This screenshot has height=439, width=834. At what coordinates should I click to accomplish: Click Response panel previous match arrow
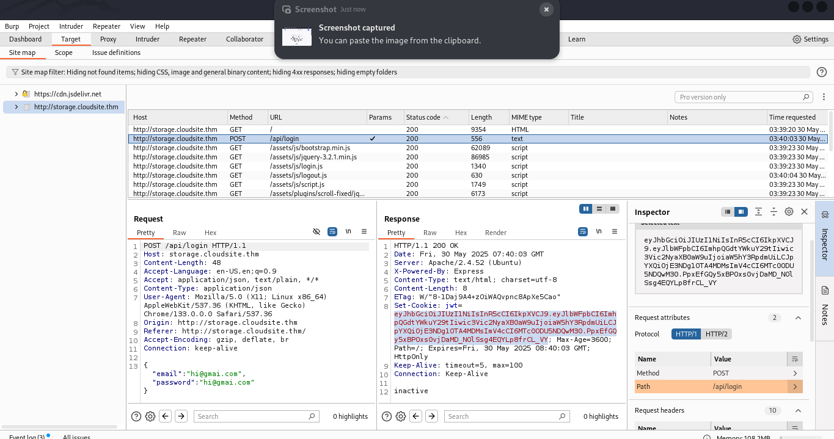416,416
